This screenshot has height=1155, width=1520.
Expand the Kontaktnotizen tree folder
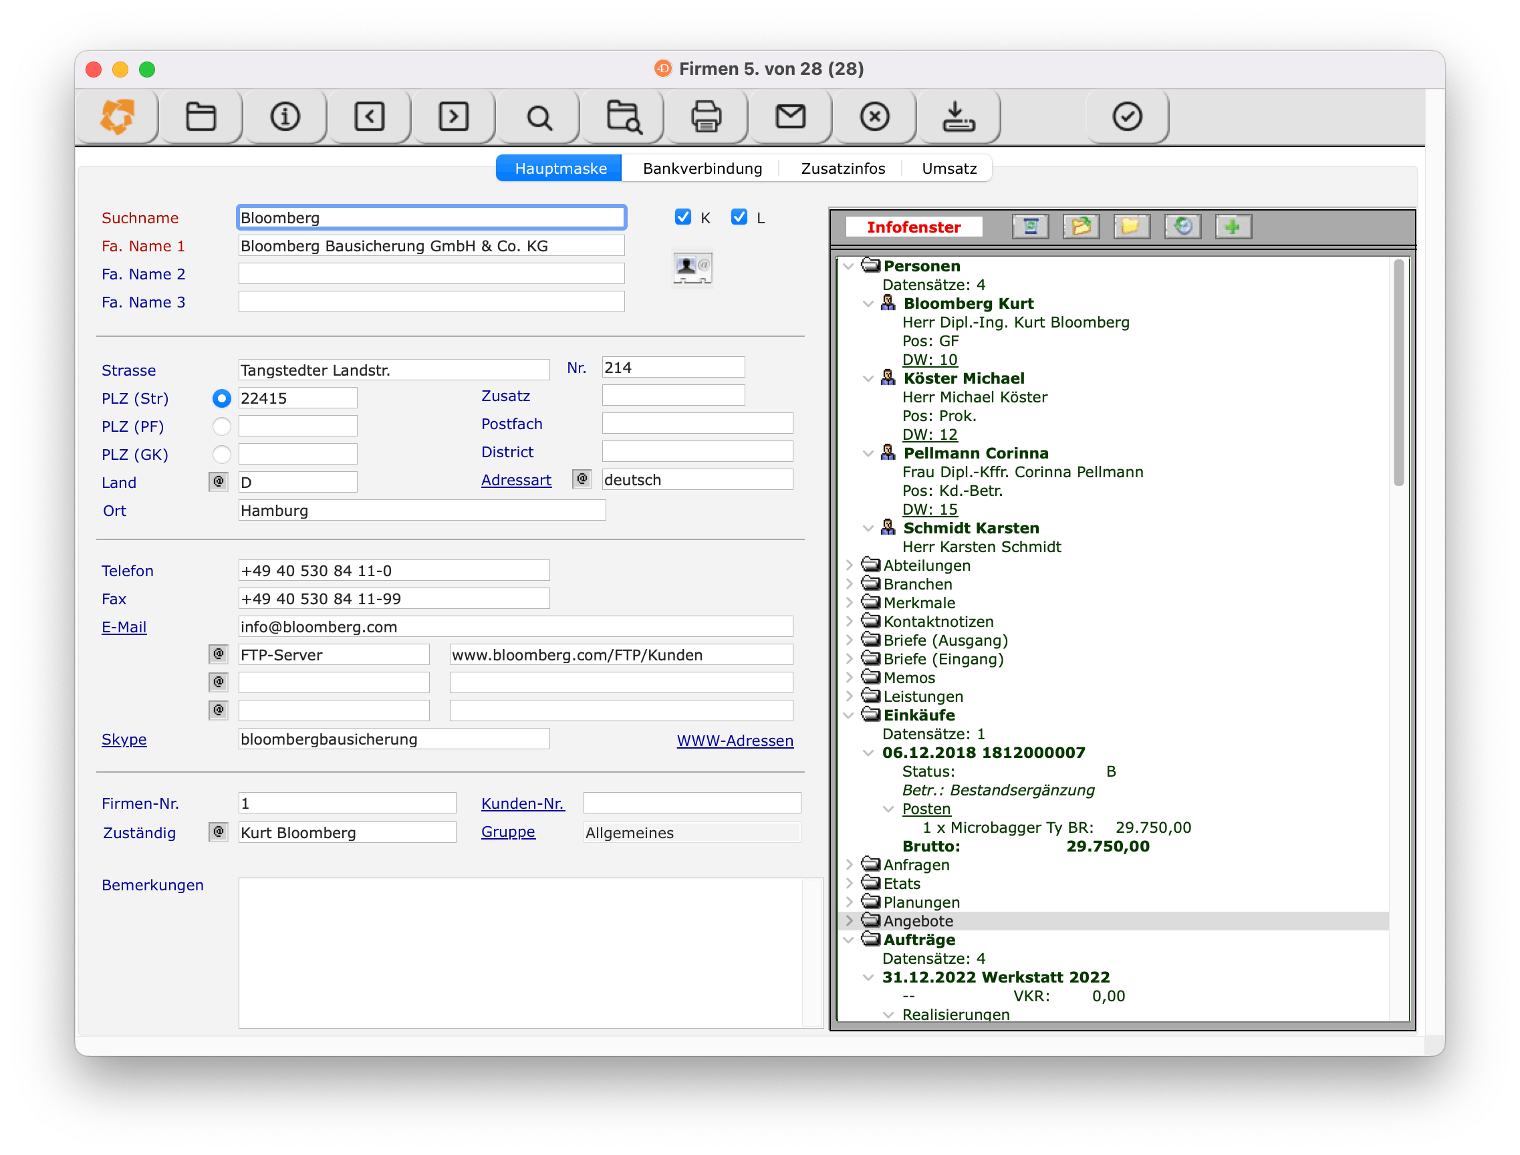pyautogui.click(x=850, y=622)
